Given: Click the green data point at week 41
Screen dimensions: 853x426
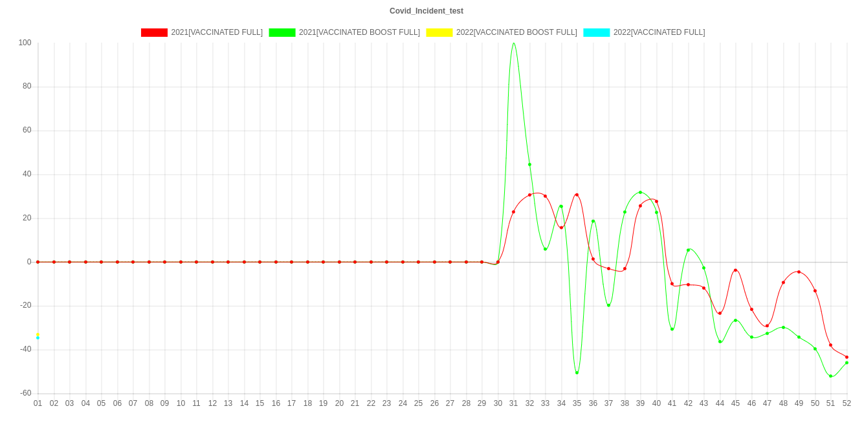Looking at the screenshot, I should (x=672, y=329).
